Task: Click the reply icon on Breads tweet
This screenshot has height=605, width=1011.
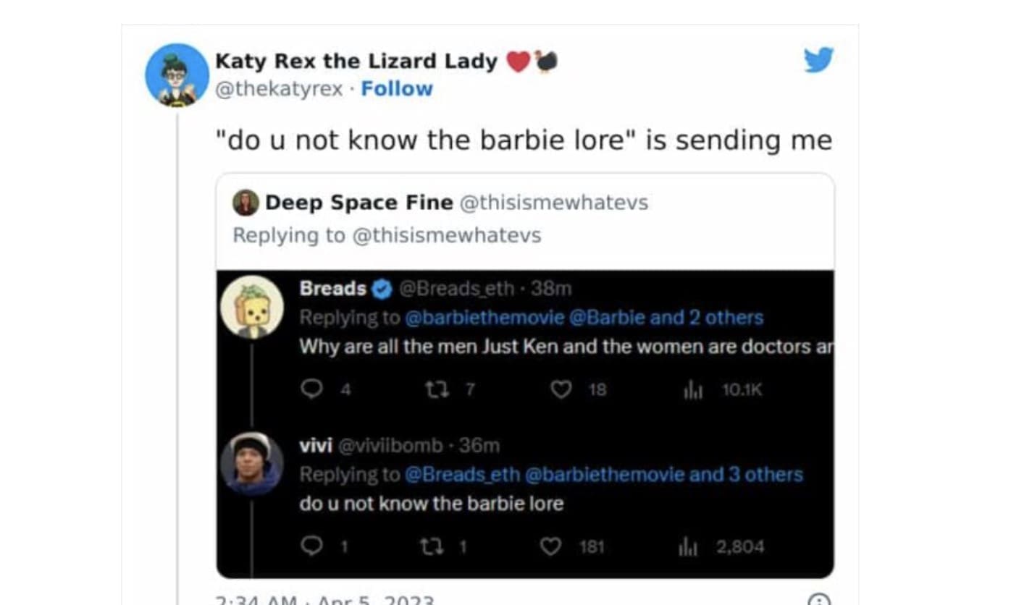Action: pyautogui.click(x=311, y=390)
